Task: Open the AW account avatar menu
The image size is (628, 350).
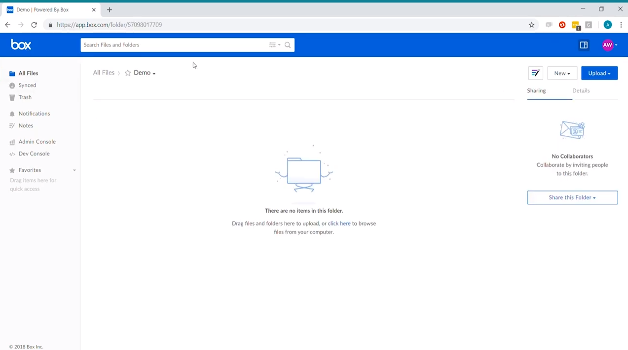Action: point(609,45)
